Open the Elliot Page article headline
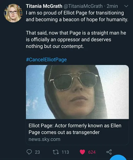The image size is (133, 160). pyautogui.click(x=75, y=129)
